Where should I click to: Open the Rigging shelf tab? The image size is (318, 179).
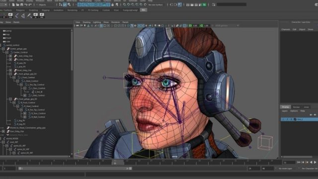pyautogui.click(x=46, y=10)
